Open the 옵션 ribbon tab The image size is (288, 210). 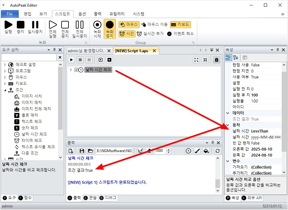click(82, 14)
